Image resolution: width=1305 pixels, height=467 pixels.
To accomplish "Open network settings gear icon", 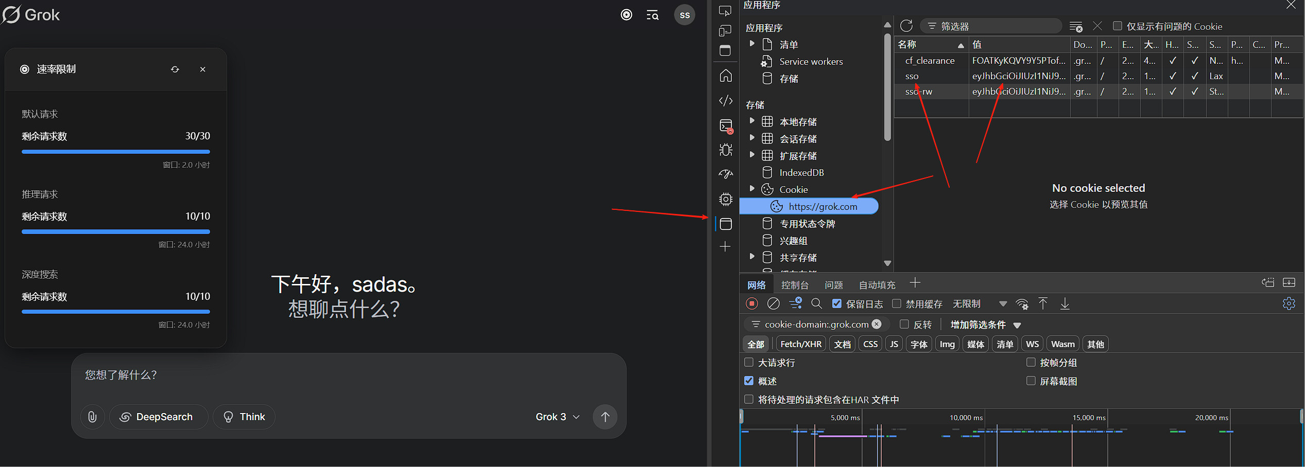I will 1289,303.
